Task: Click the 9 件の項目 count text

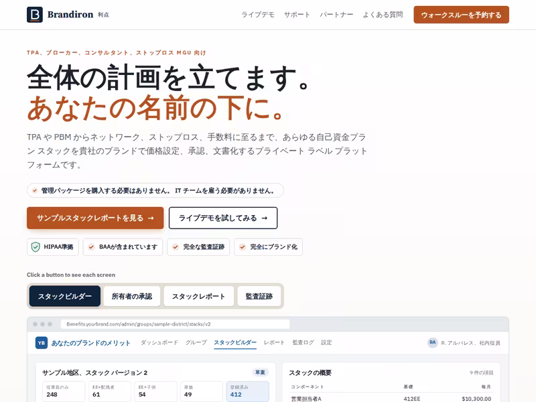Action: tap(481, 373)
